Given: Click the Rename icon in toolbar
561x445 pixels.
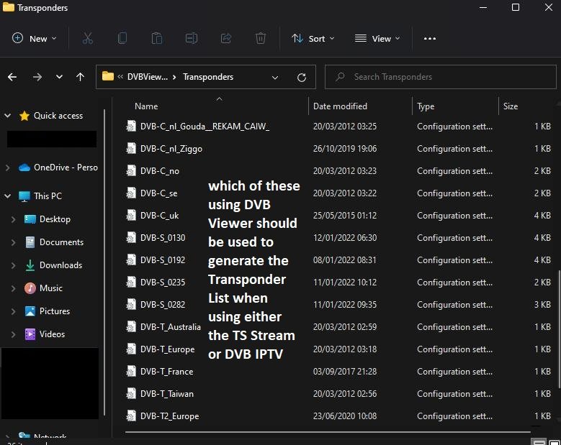Looking at the screenshot, I should point(192,39).
